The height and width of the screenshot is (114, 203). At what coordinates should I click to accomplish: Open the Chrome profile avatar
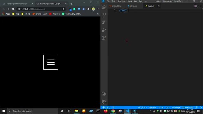pos(93,9)
